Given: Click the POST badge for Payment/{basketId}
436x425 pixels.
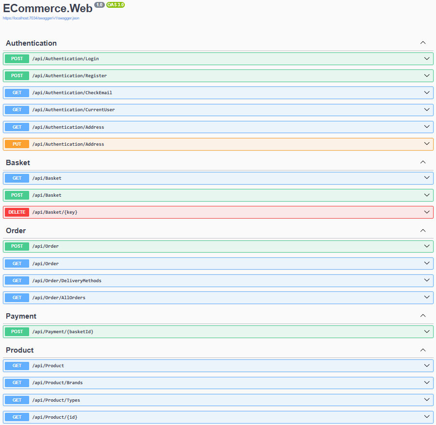Looking at the screenshot, I should 17,332.
